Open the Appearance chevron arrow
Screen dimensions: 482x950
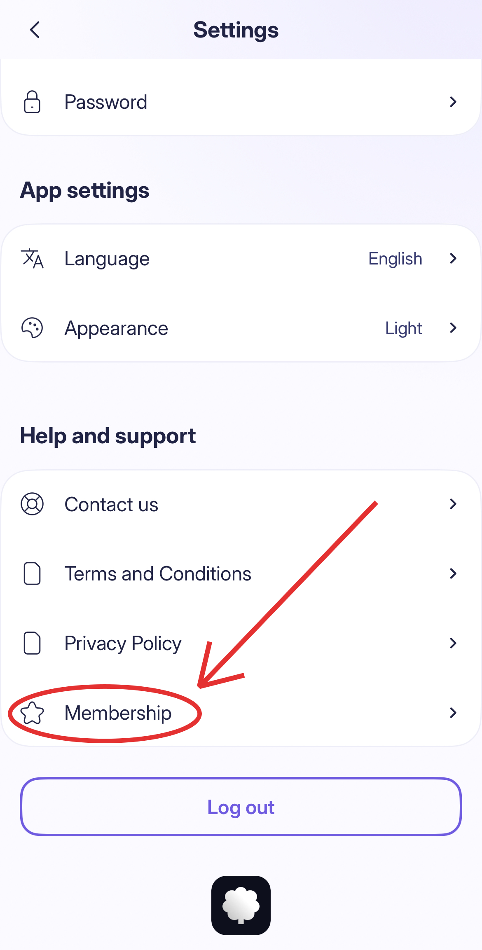[453, 328]
